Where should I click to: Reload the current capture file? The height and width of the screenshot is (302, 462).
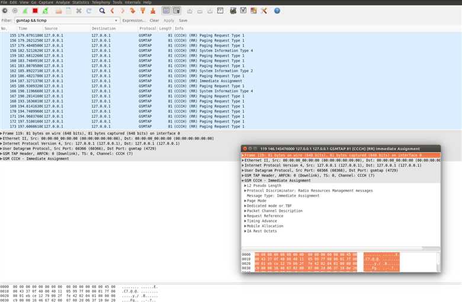[x=89, y=11]
